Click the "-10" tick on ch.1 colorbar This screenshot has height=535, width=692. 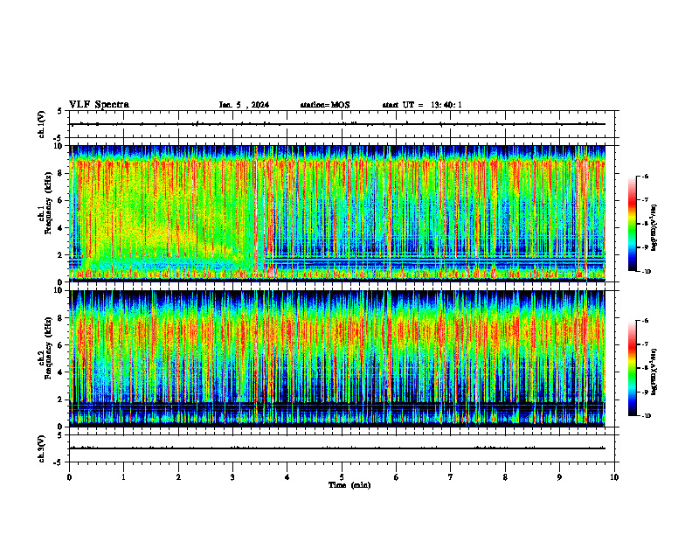[x=646, y=272]
